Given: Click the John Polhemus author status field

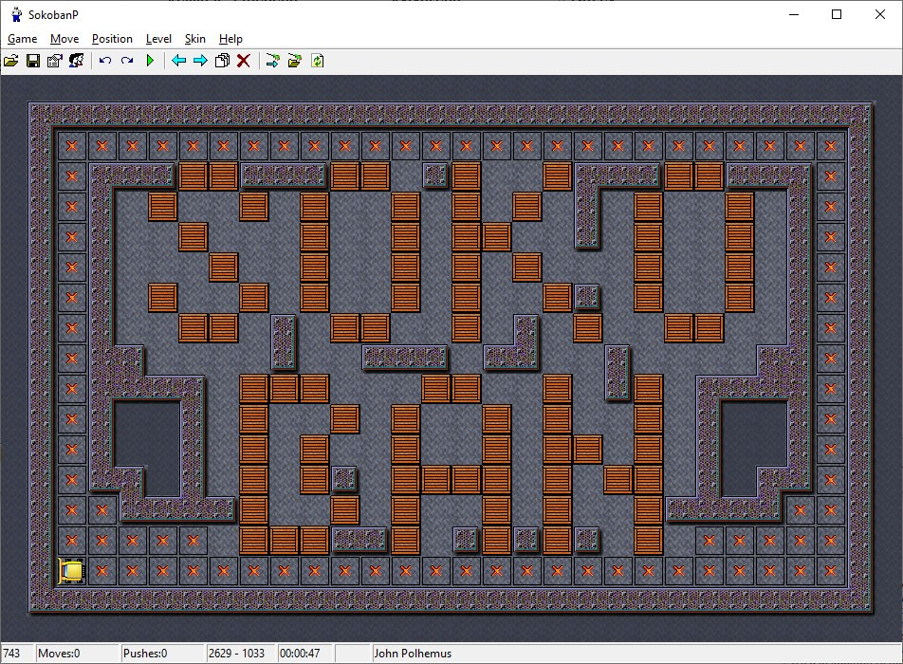Looking at the screenshot, I should tap(414, 654).
